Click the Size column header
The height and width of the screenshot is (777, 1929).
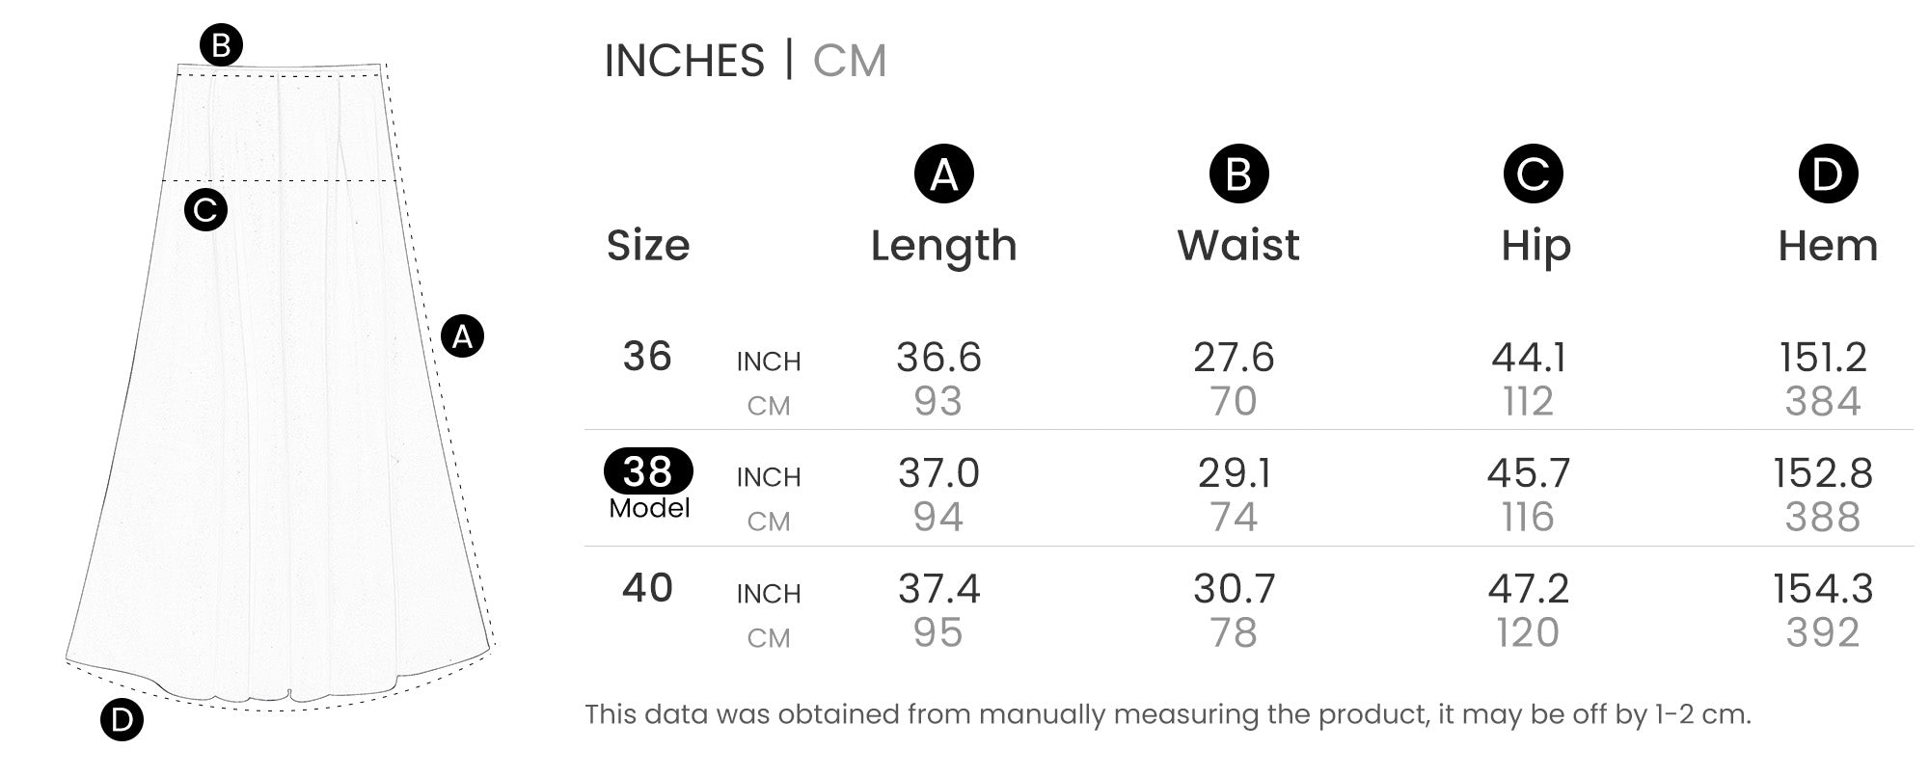[x=647, y=246]
